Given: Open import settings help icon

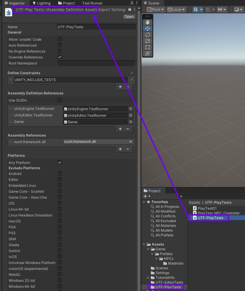Looking at the screenshot, I should pyautogui.click(x=130, y=10).
